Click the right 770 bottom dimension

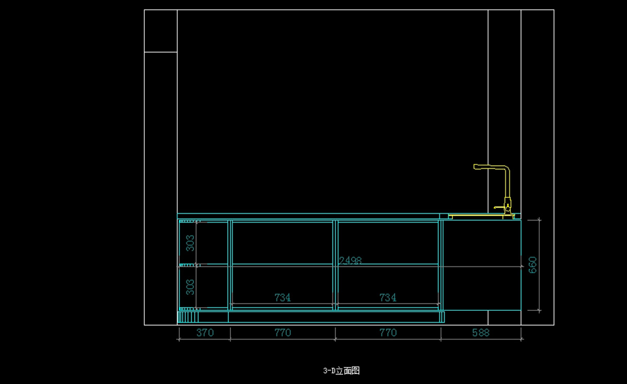[x=388, y=332]
